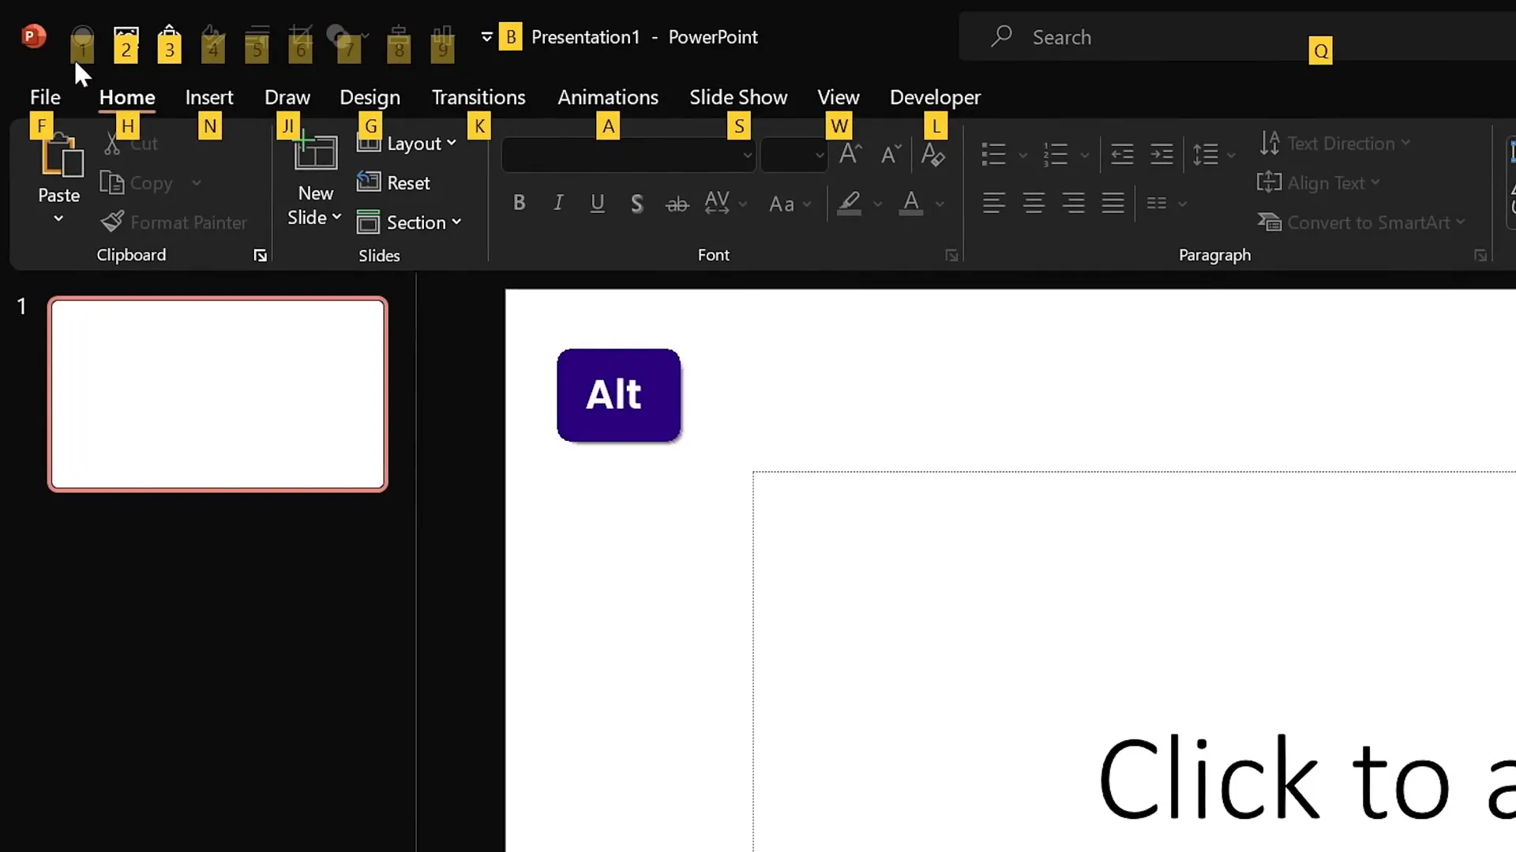Viewport: 1516px width, 852px height.
Task: Switch to the Transitions tab
Action: pos(478,97)
